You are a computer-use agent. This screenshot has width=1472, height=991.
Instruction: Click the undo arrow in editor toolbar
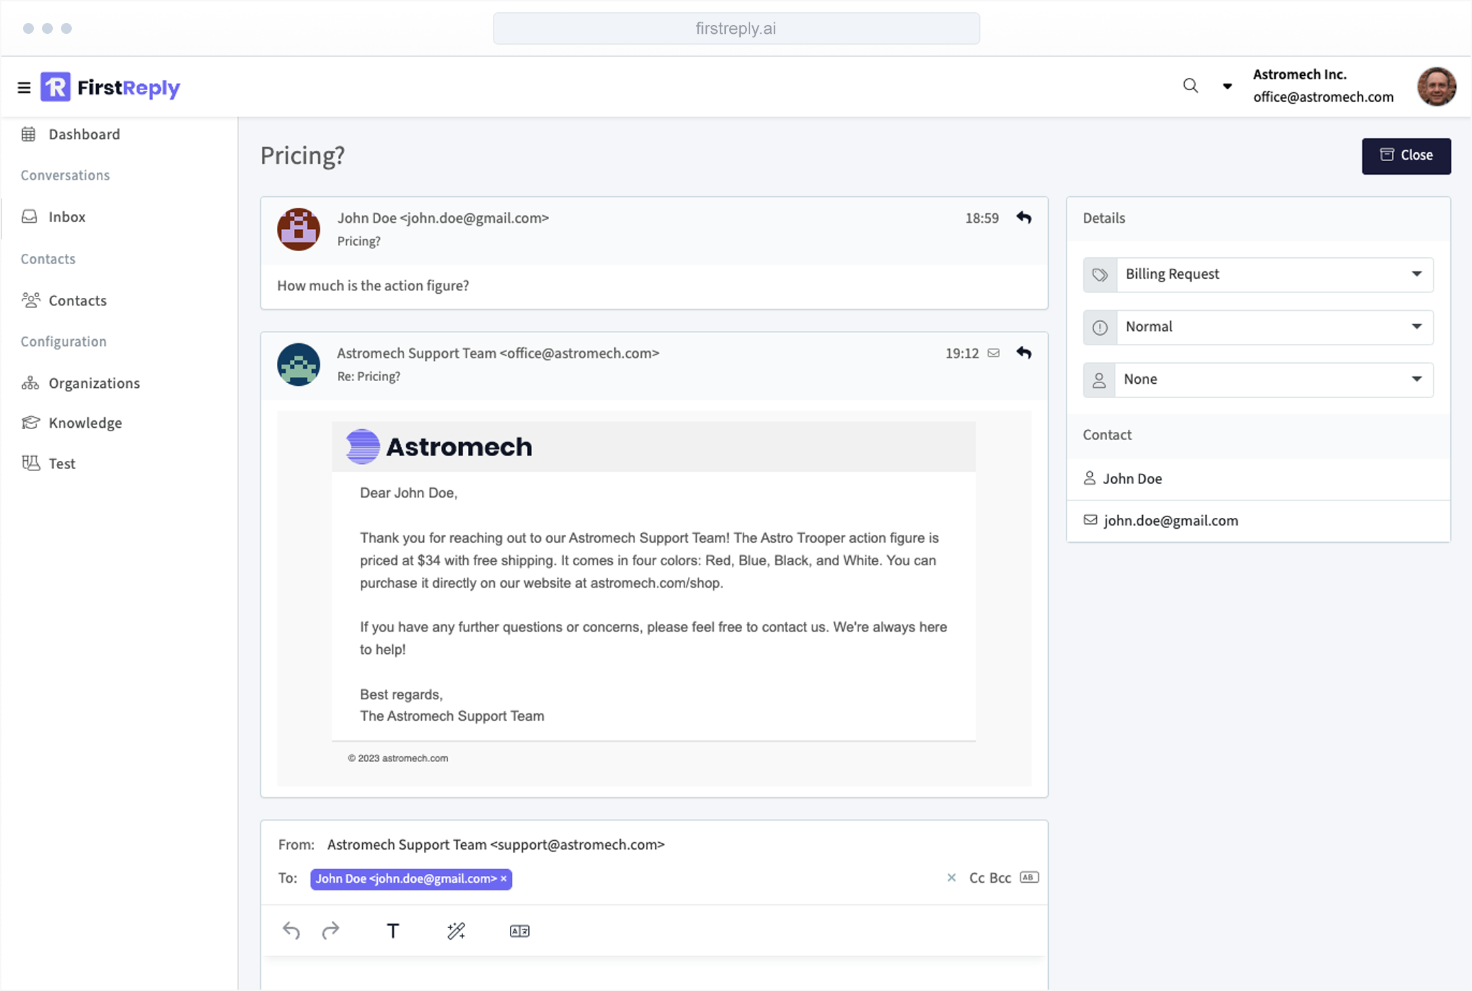pos(291,931)
